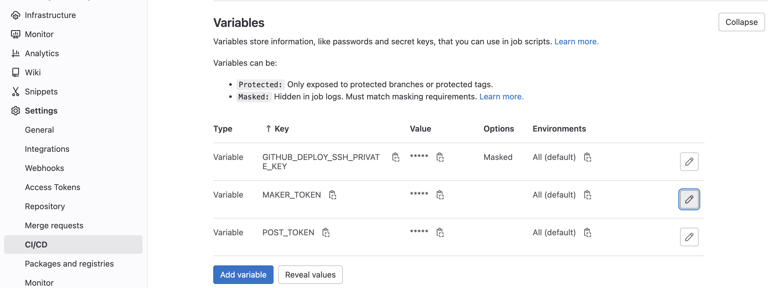
Task: Edit the POST_TOKEN variable
Action: (689, 237)
